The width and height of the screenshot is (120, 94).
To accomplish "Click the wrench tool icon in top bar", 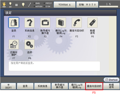I will (30, 5).
